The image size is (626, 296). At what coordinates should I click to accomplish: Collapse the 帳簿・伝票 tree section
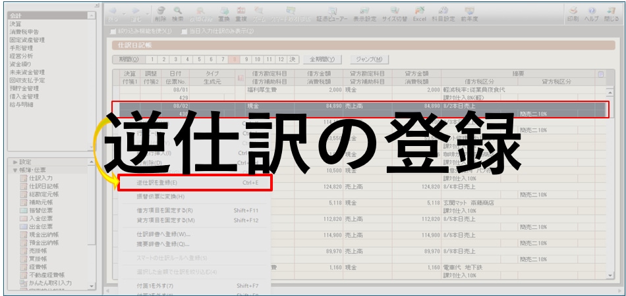(x=15, y=170)
